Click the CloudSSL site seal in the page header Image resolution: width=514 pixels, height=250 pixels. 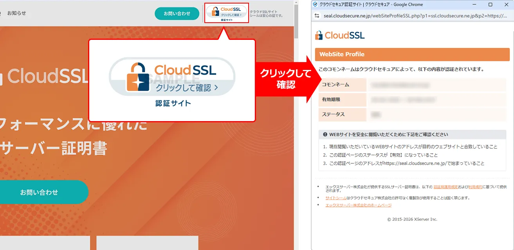tap(226, 12)
